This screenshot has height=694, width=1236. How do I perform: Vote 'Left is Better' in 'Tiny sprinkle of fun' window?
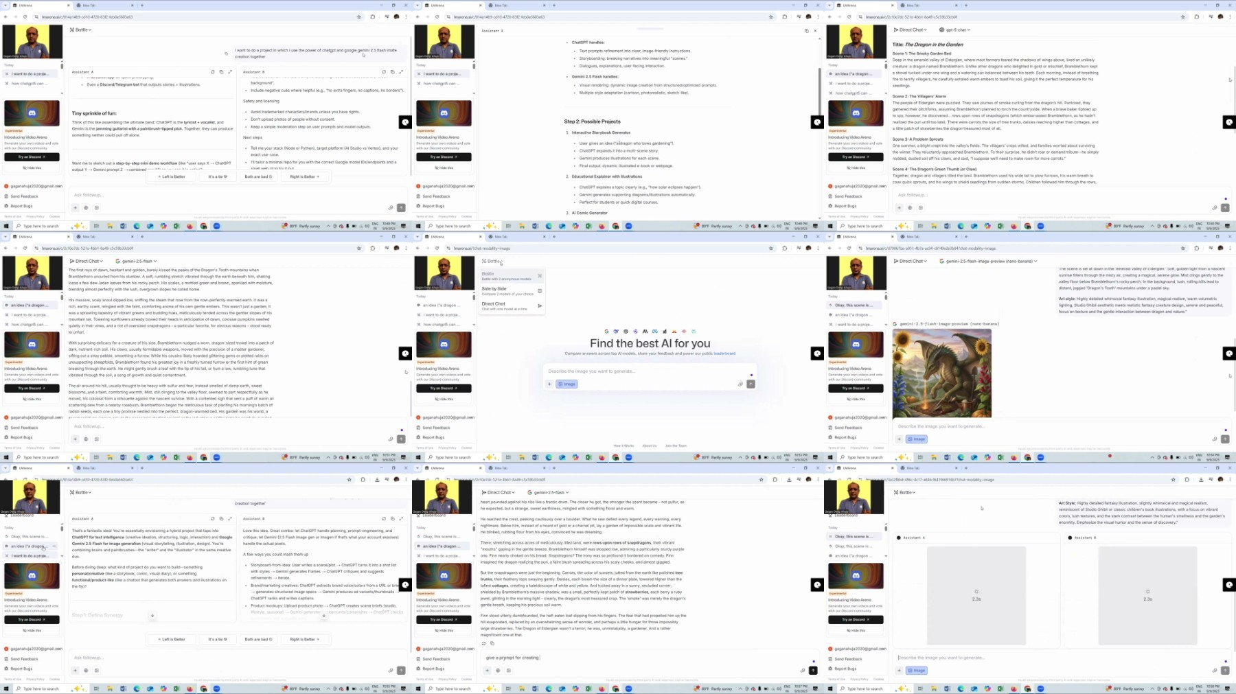171,176
